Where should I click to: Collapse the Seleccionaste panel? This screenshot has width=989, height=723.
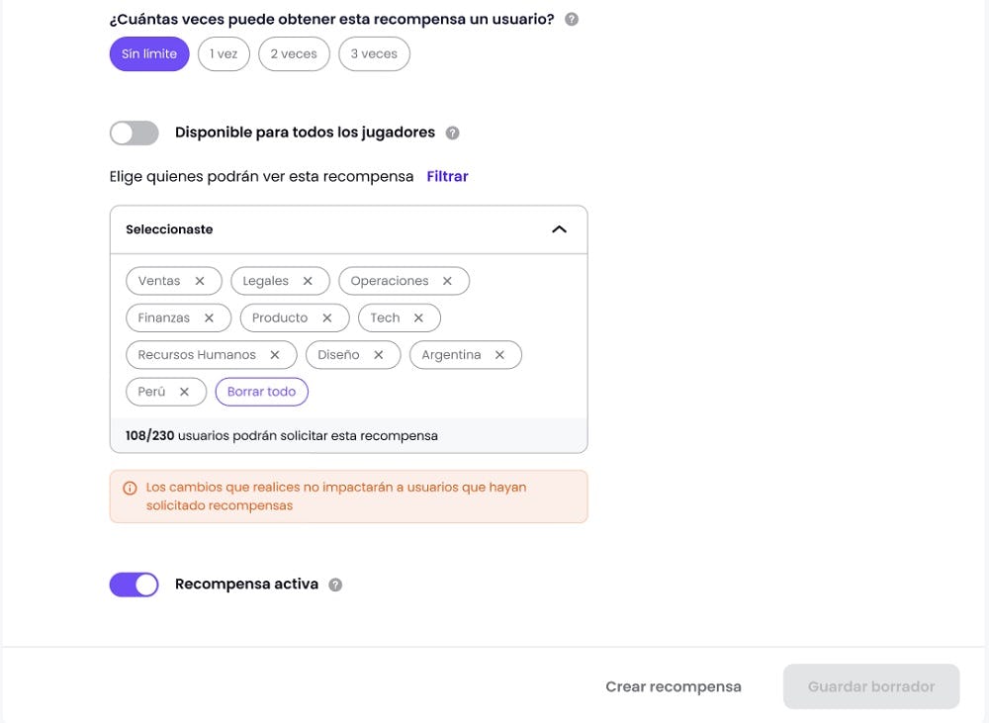(x=560, y=228)
